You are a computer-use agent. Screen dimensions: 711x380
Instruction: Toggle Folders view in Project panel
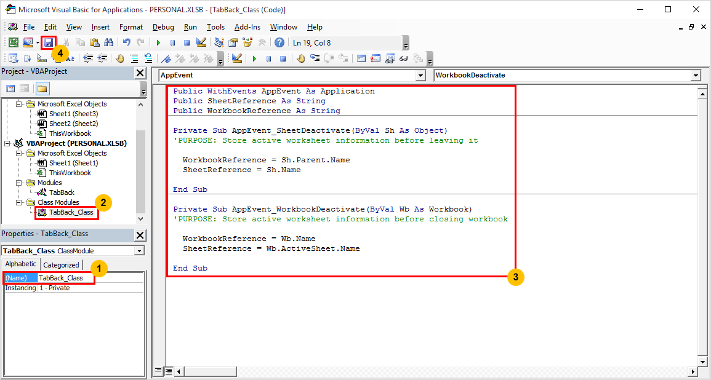(42, 89)
